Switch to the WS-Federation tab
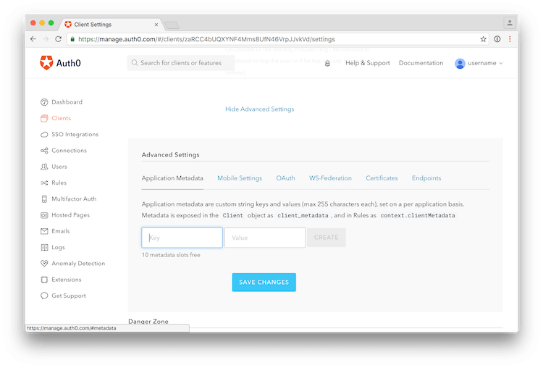The height and width of the screenshot is (368, 543). (x=330, y=178)
